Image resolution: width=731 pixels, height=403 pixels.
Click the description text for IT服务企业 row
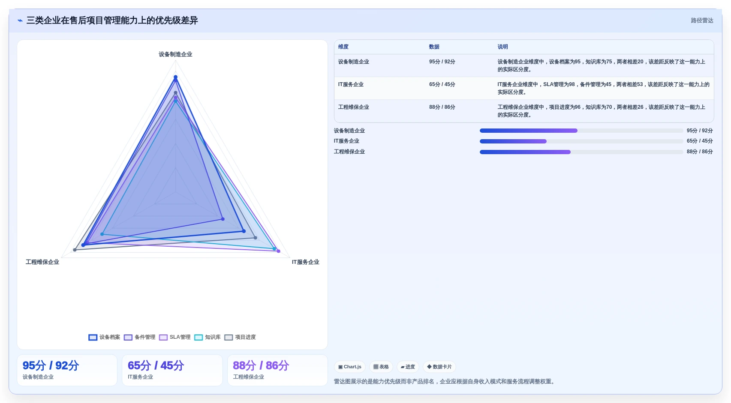(x=603, y=88)
